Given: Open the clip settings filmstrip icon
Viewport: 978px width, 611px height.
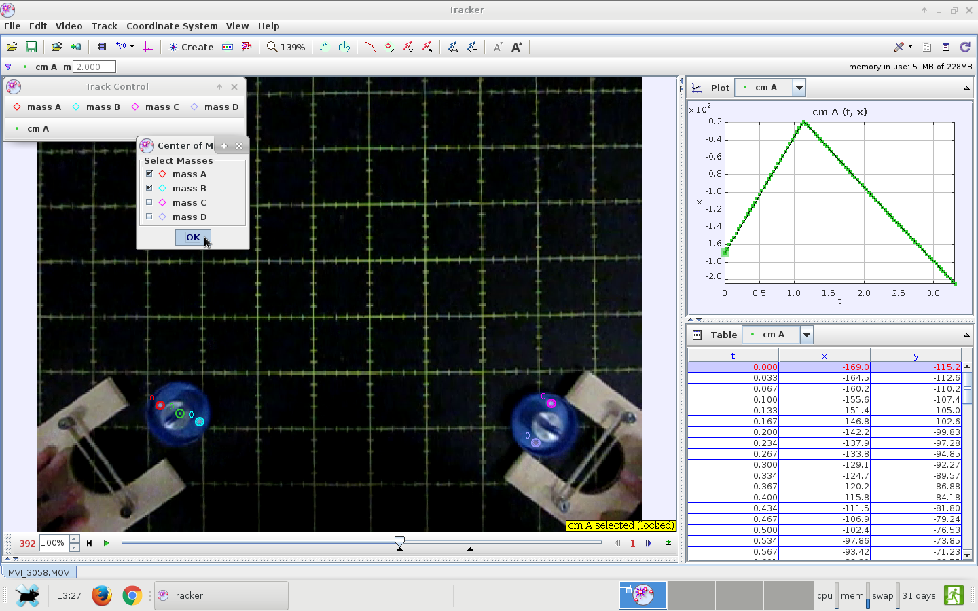Looking at the screenshot, I should click(x=101, y=47).
